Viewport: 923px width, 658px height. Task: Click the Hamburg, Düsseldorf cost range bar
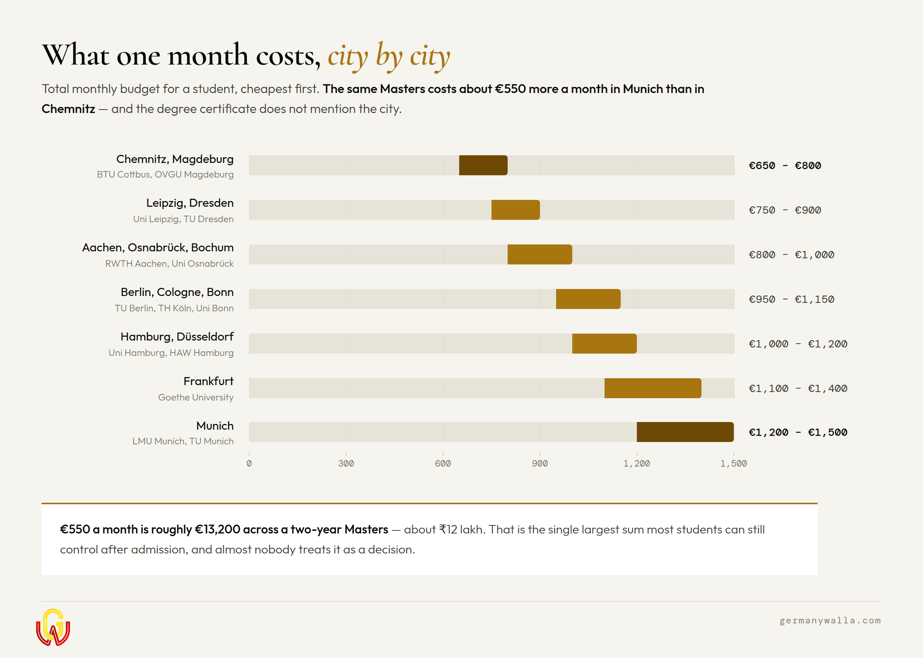(605, 344)
